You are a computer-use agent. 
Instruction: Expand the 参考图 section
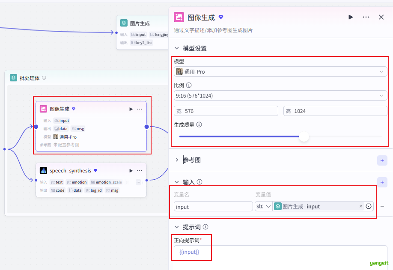177,160
